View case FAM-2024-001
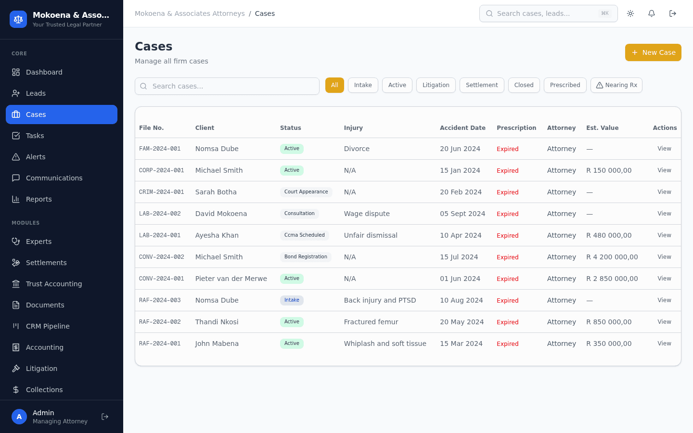693x433 pixels. point(664,149)
